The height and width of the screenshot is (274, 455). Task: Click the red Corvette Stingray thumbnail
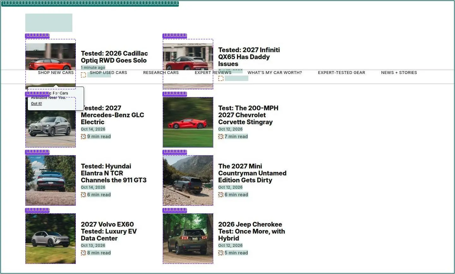188,122
